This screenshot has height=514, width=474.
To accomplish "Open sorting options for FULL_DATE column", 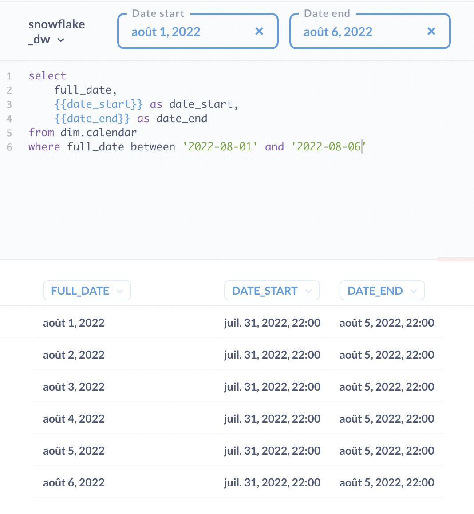I will [x=119, y=291].
